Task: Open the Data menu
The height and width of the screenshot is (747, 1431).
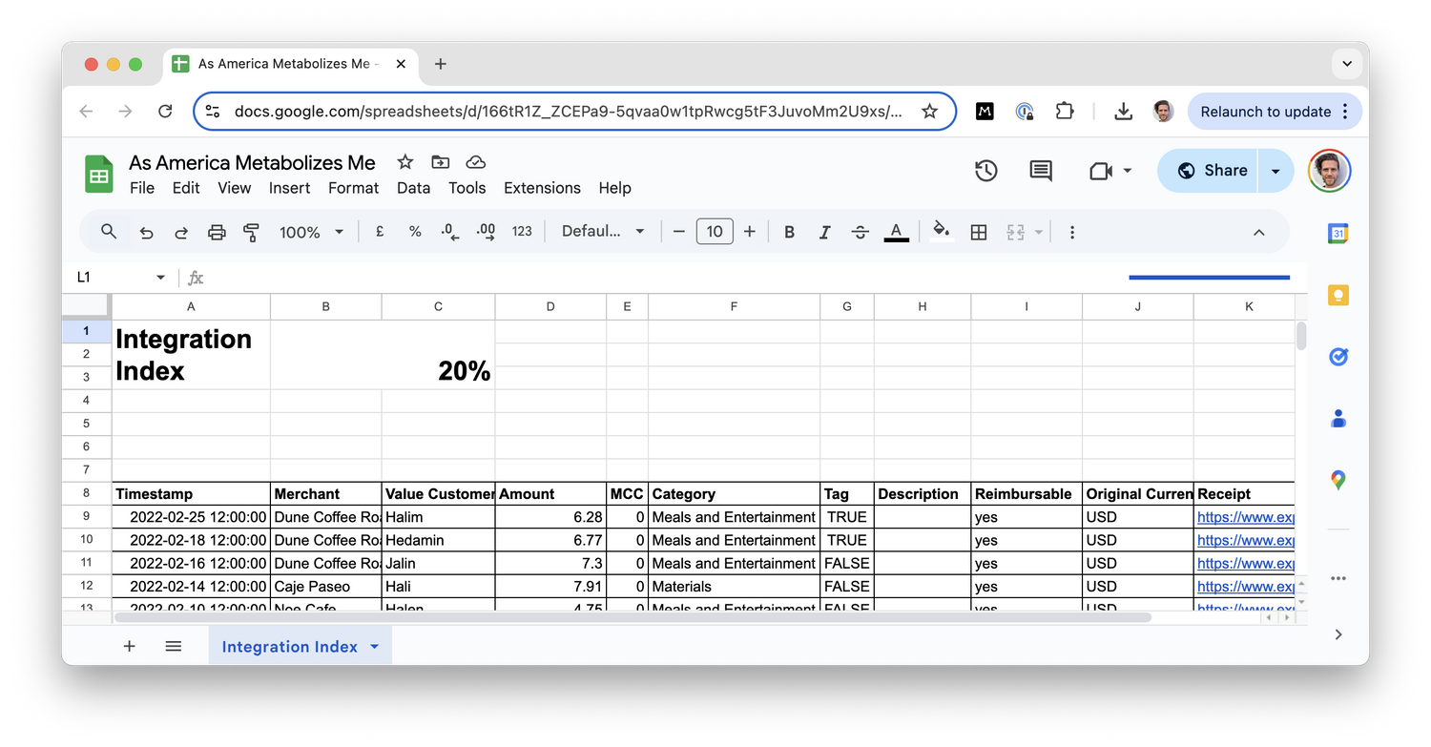Action: tap(413, 188)
